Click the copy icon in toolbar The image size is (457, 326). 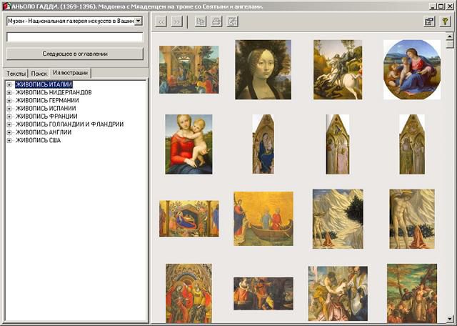201,21
